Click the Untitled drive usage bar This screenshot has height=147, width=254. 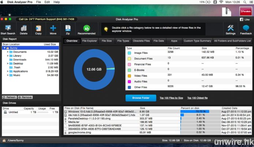43,112
